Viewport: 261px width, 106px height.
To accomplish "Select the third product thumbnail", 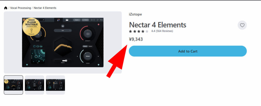I will pos(55,85).
